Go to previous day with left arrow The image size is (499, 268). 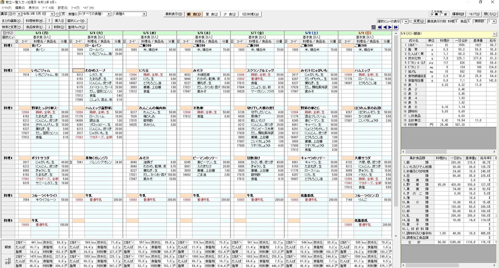[385, 27]
